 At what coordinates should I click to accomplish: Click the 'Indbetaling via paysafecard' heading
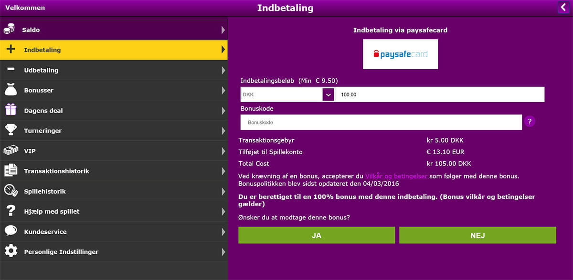click(400, 30)
